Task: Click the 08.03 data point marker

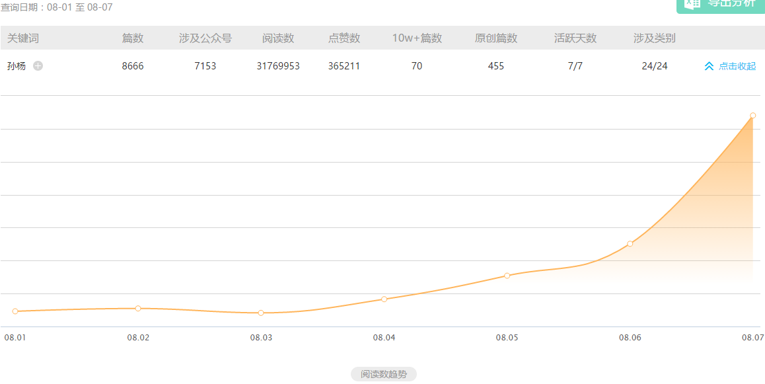Action: [261, 313]
